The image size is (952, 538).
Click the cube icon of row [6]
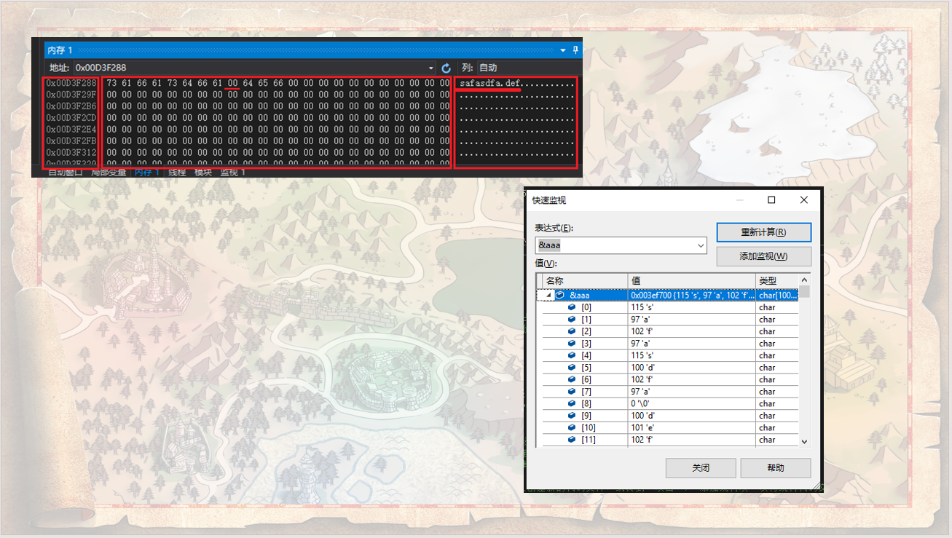pos(572,379)
